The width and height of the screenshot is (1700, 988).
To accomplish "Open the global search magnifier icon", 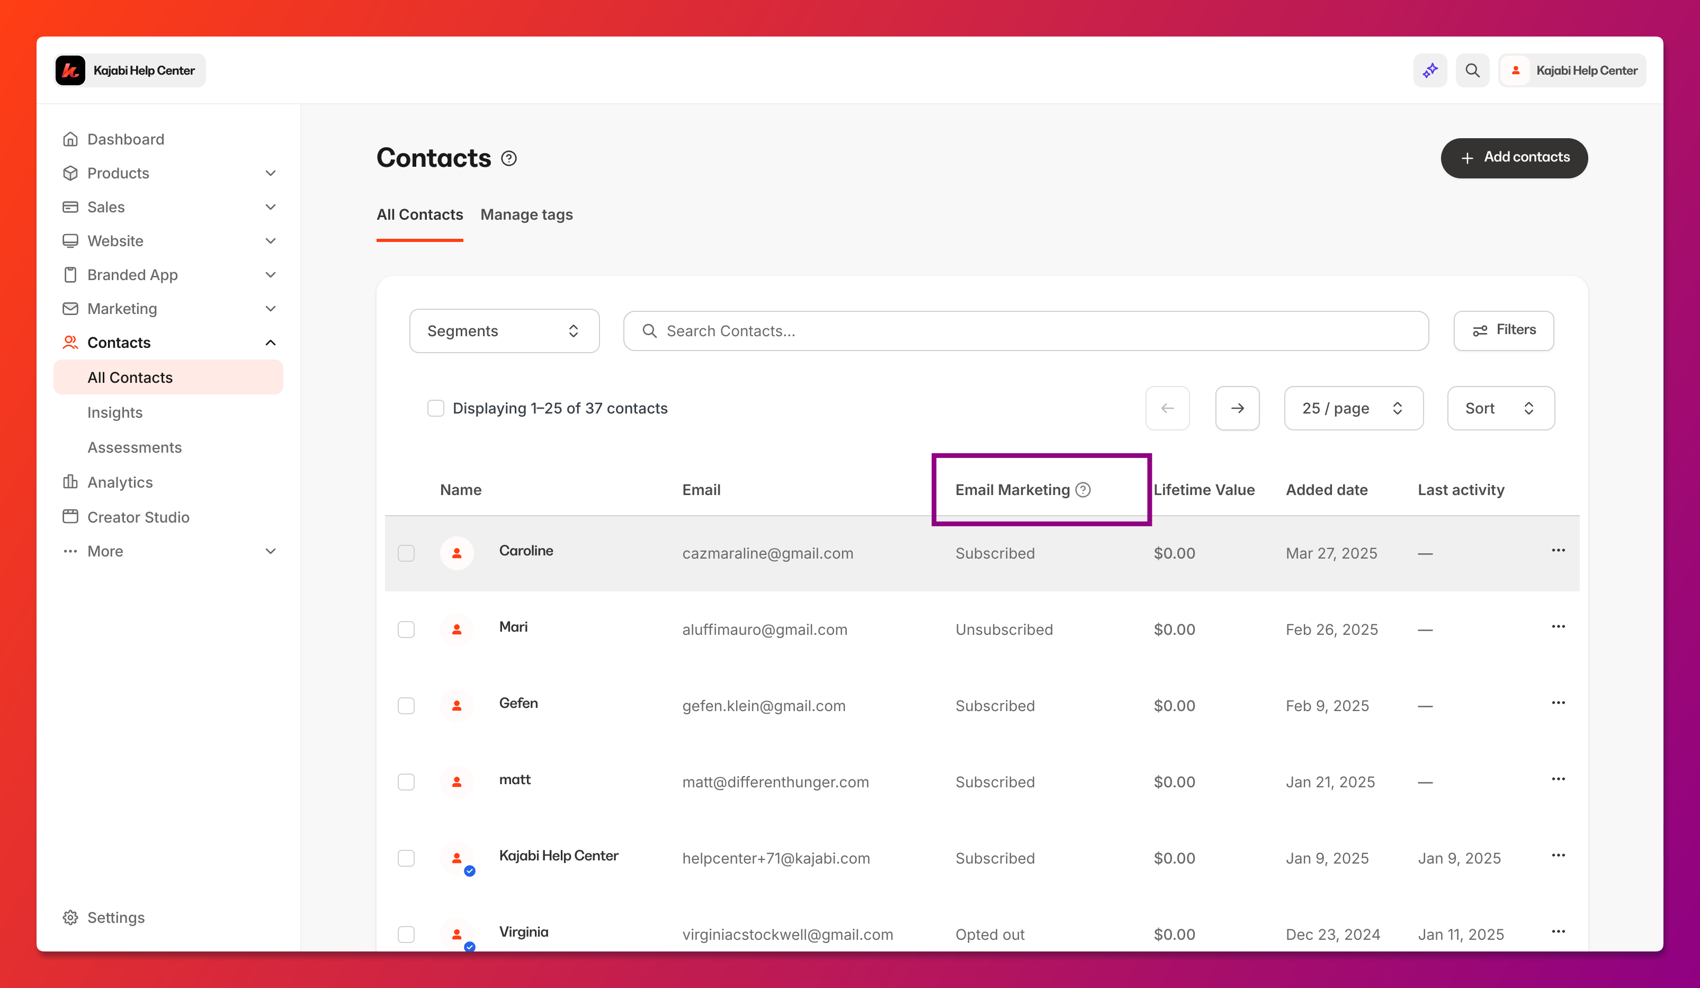I will tap(1472, 70).
